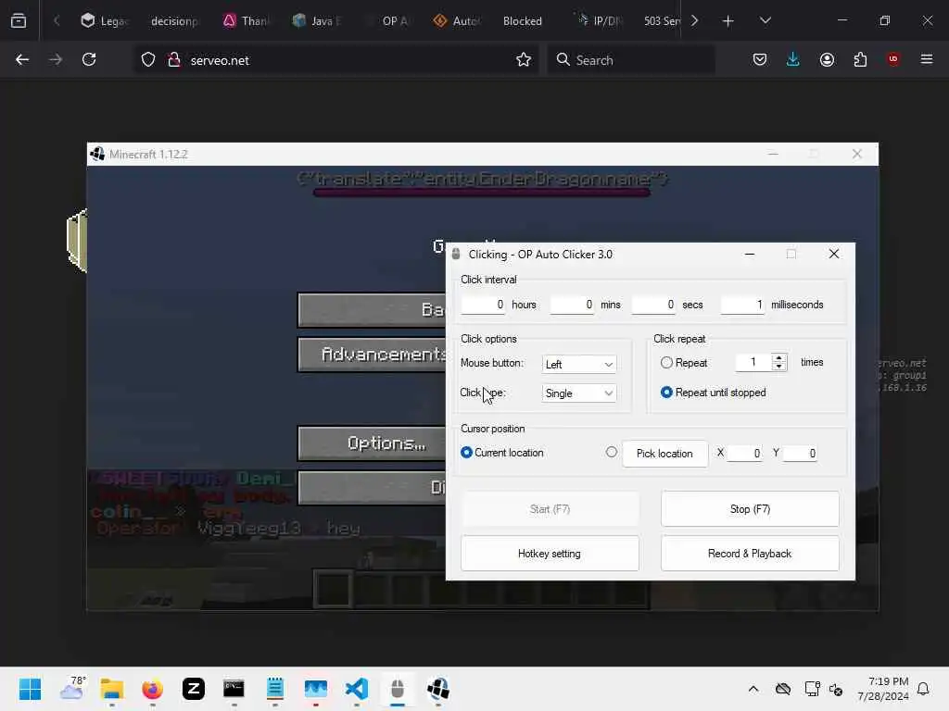The width and height of the screenshot is (949, 711).
Task: Click the tracking protection shield icon
Action: (x=148, y=60)
